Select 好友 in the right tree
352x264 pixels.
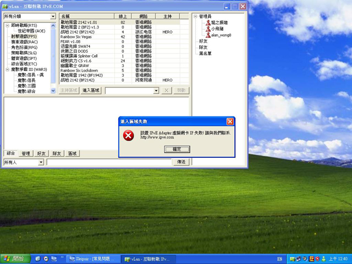203,41
